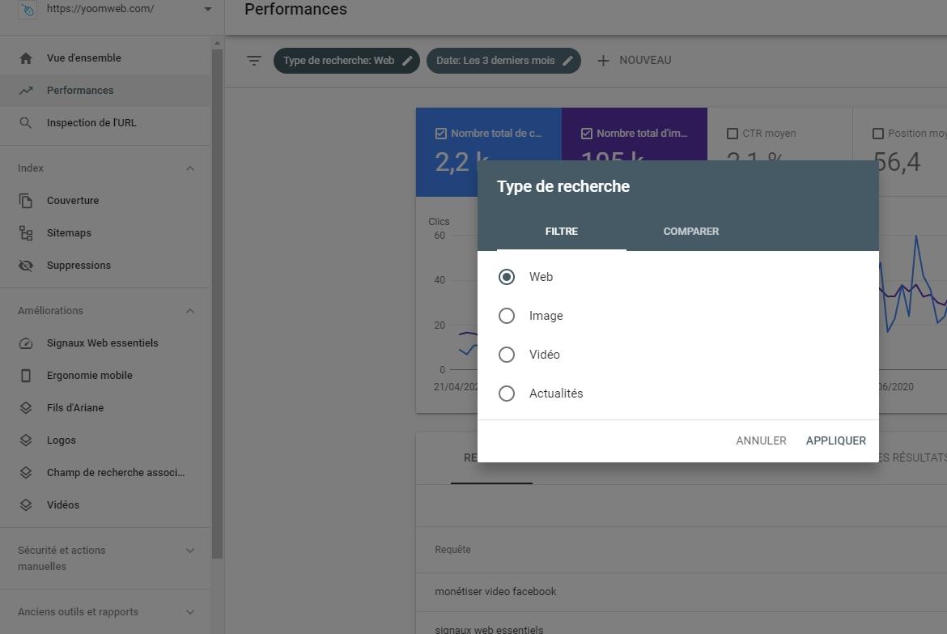Select the Vidéo radio option
Viewport: 947px width, 634px height.
pos(507,355)
